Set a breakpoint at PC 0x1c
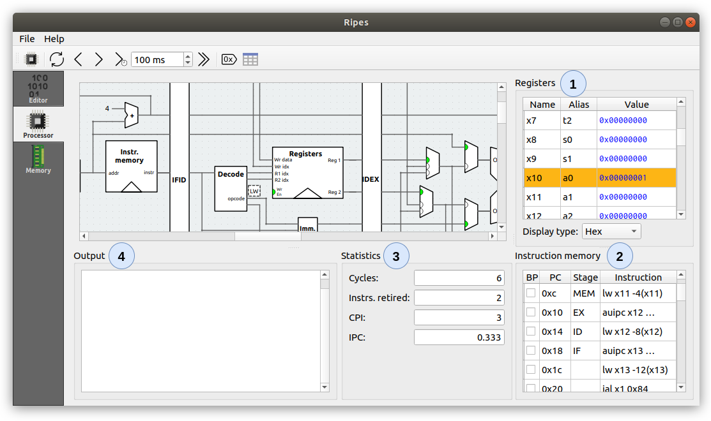 (x=530, y=369)
